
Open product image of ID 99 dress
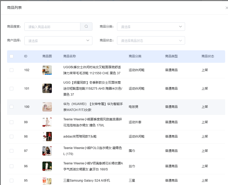point(47,122)
